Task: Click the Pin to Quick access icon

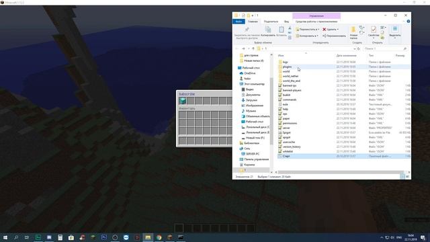Action: 247,30
